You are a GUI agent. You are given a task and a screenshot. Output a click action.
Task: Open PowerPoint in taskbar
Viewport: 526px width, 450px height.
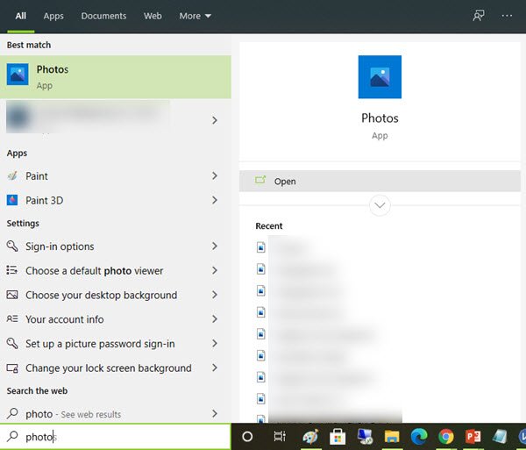(x=473, y=437)
